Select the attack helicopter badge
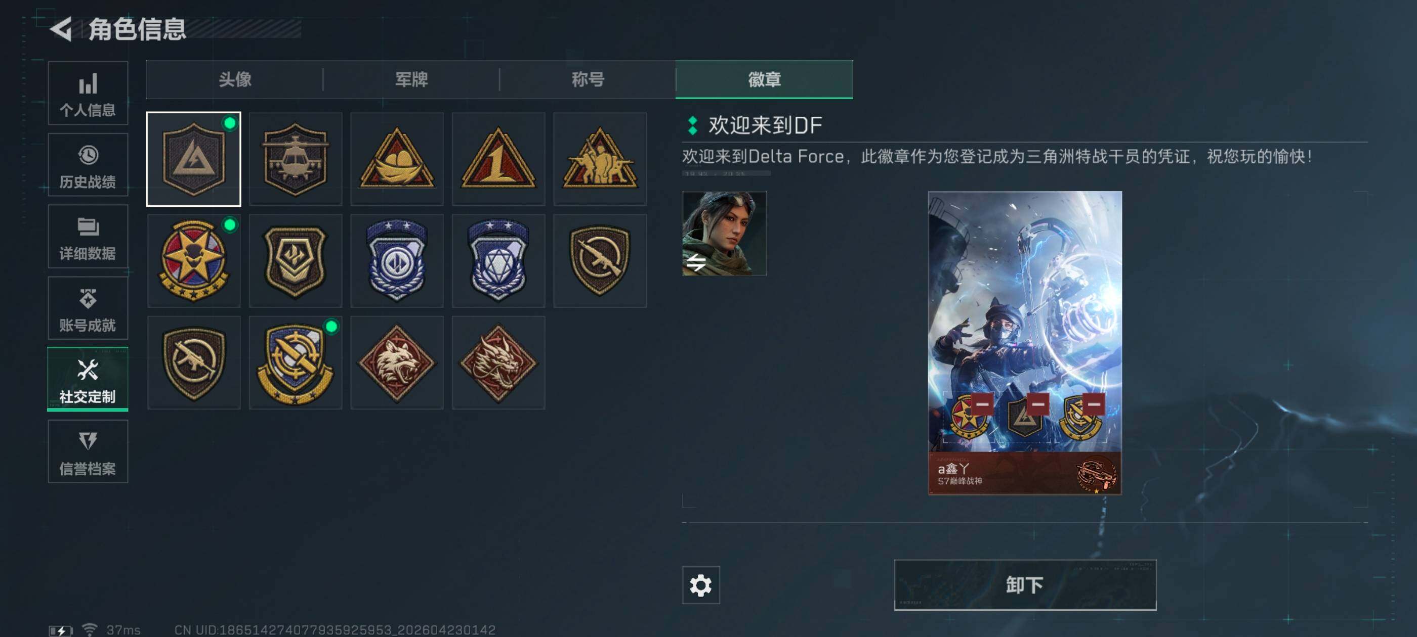1417x637 pixels. click(296, 159)
